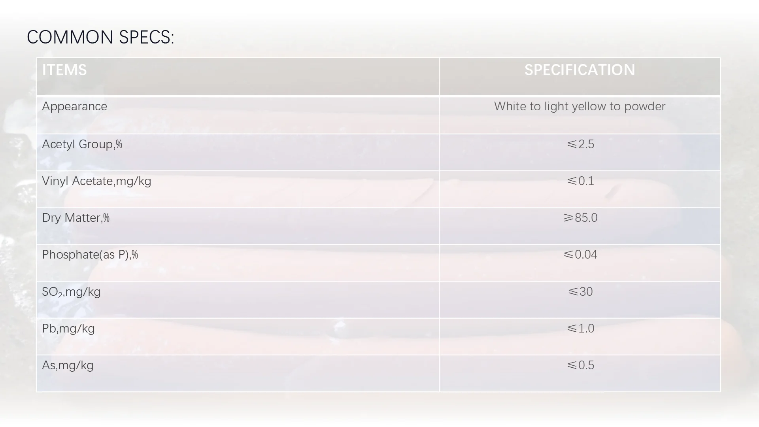Select the Phosphate(as P),% cell
Viewport: 759px width, 427px height.
[x=238, y=263]
